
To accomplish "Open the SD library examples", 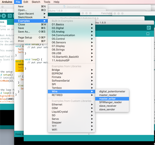I will [71, 115].
